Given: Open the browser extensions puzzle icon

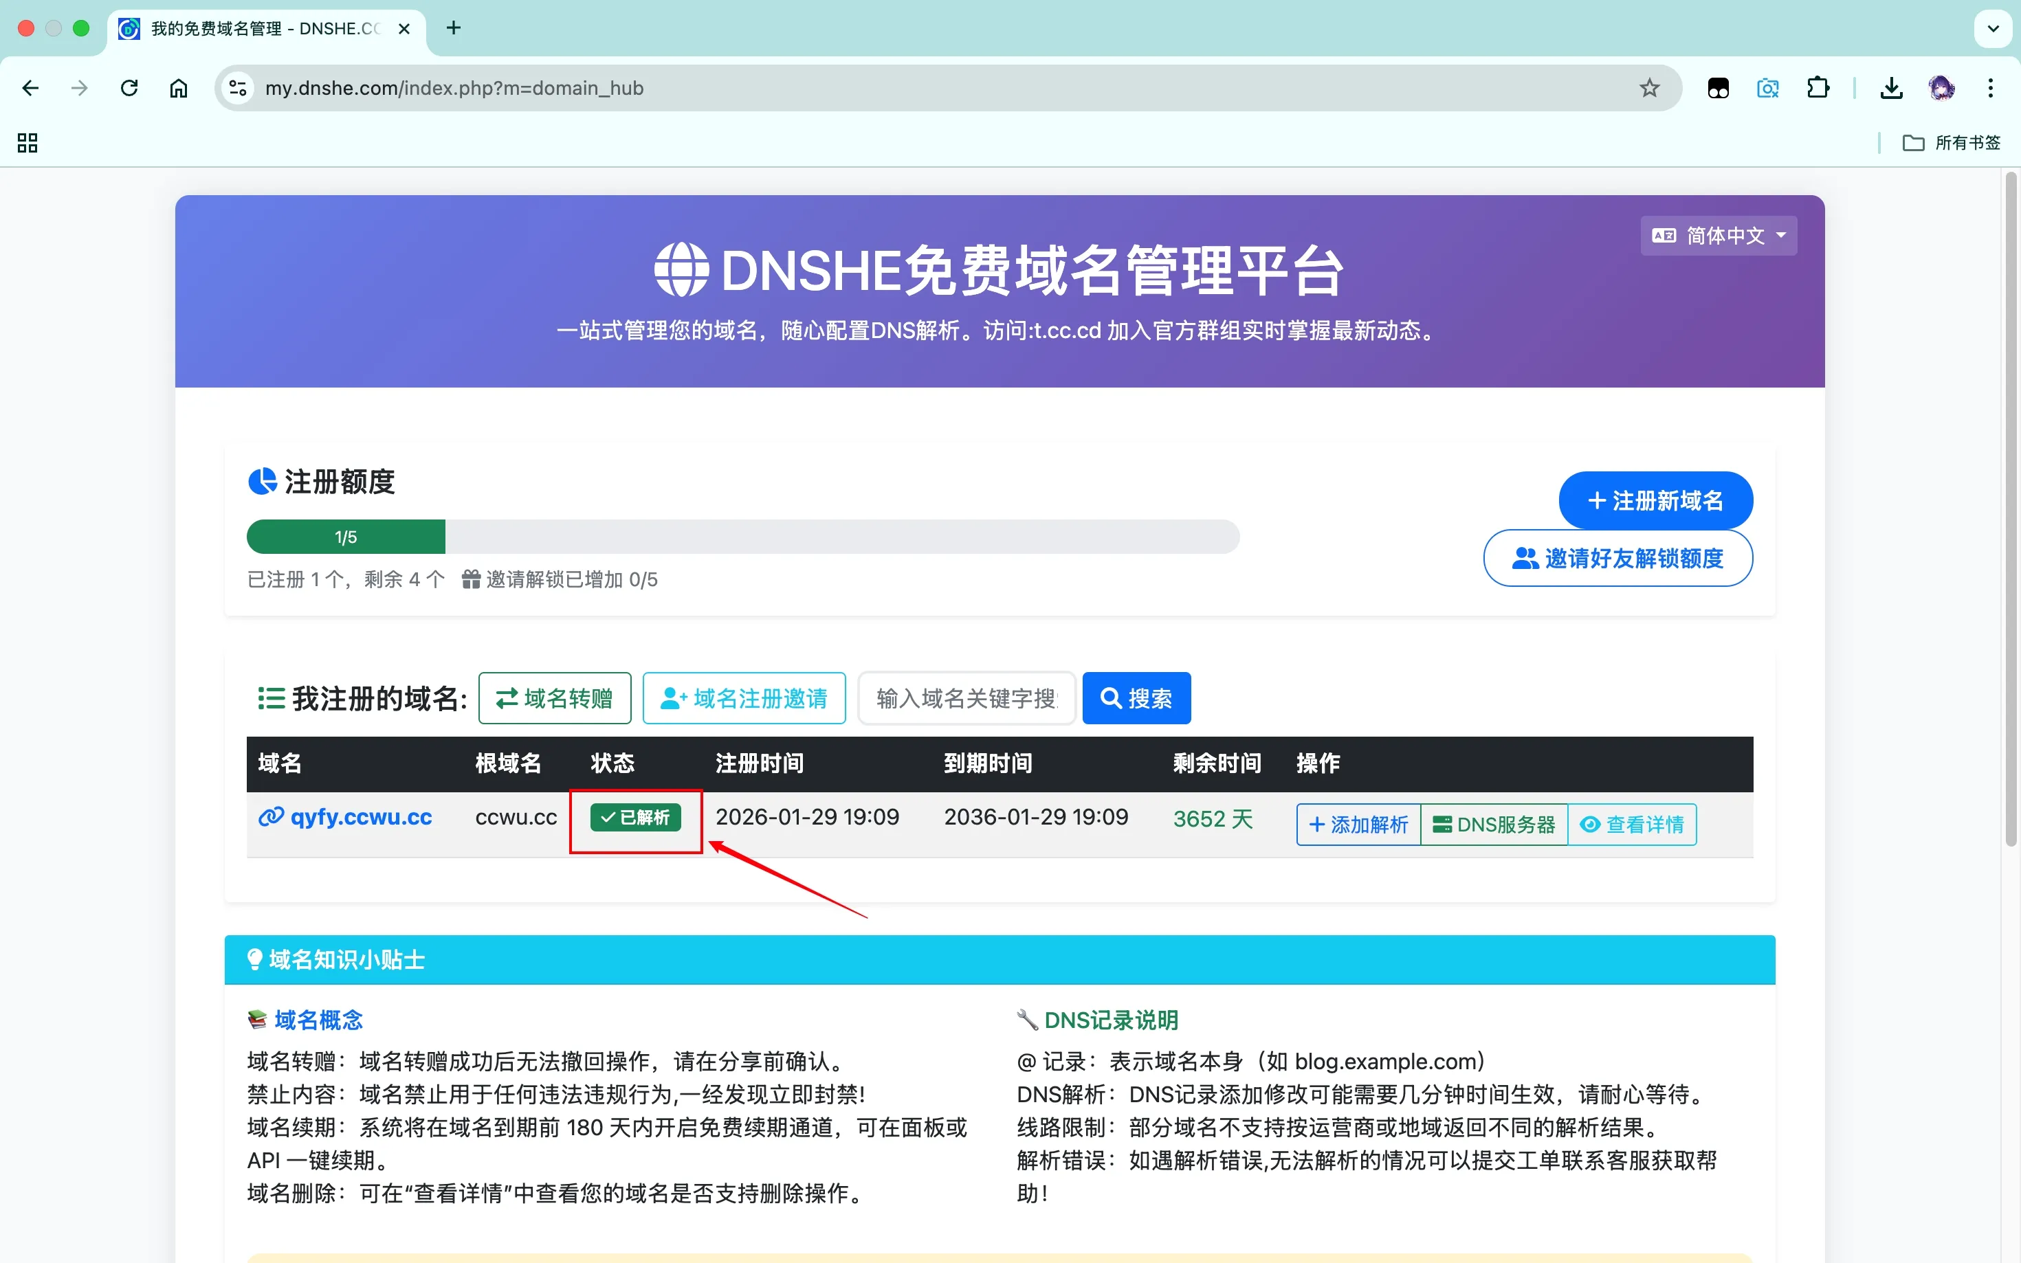Looking at the screenshot, I should [x=1818, y=88].
